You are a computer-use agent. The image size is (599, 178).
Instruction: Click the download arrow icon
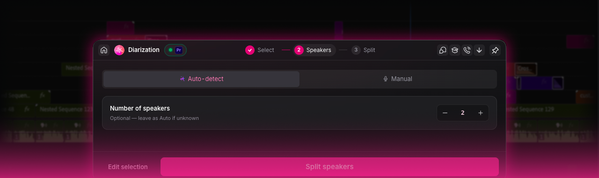(x=479, y=50)
